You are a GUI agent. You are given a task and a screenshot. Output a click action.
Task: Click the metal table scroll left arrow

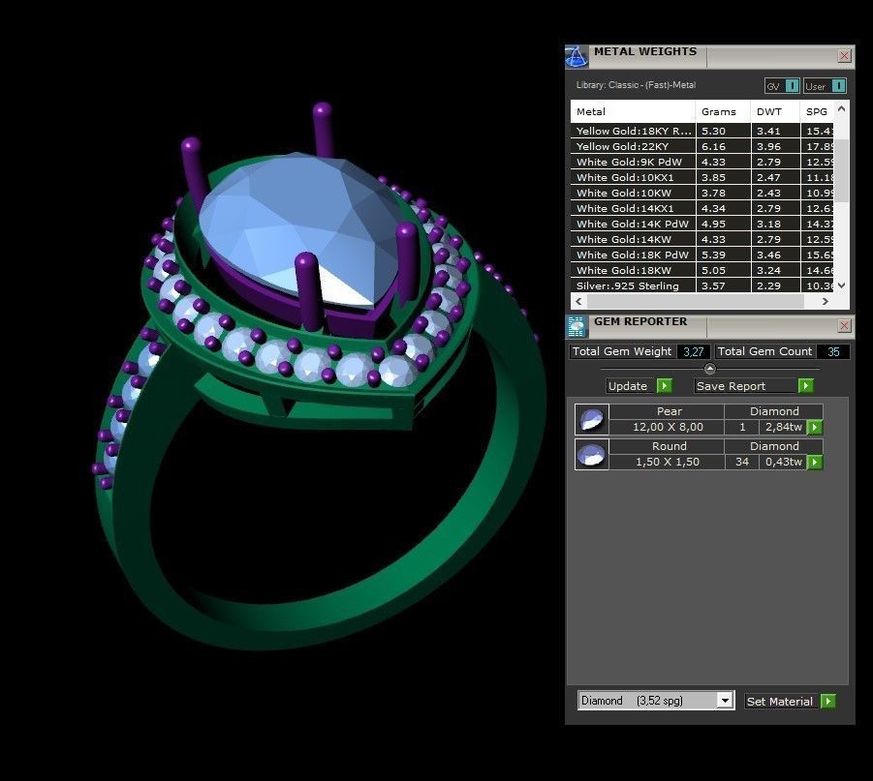(x=579, y=301)
